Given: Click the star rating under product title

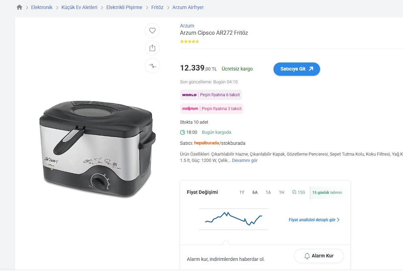Looking at the screenshot, I should click(x=189, y=41).
